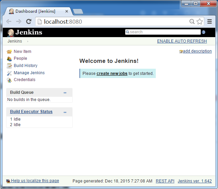This screenshot has height=189, width=218.
Task: Click the 'Welcome to Jenkins!' heading
Action: [x=109, y=61]
